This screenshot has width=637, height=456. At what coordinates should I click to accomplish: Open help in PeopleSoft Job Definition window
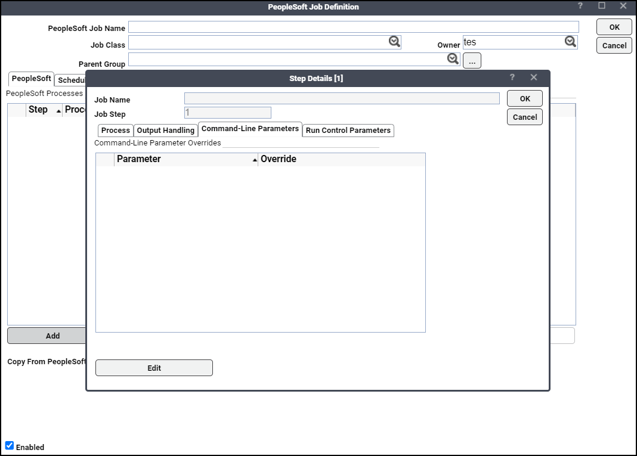point(580,6)
